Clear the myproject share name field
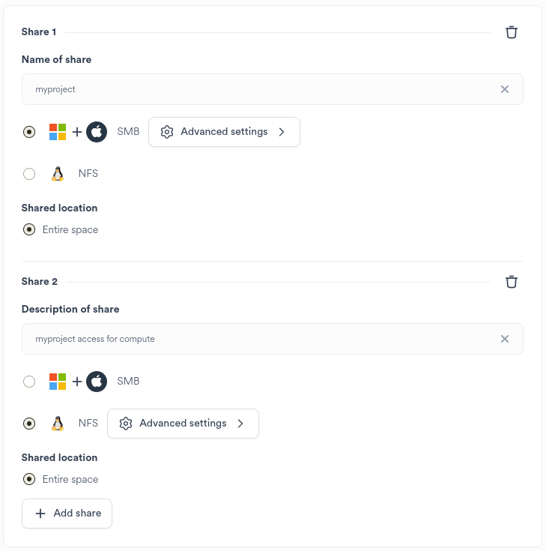546x551 pixels. point(505,89)
